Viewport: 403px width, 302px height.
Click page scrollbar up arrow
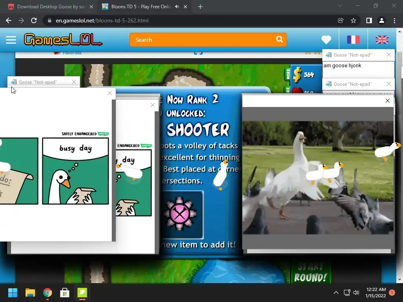point(399,31)
